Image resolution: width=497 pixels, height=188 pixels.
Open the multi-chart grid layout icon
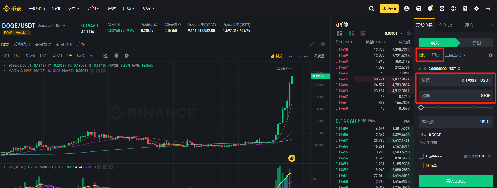pyautogui.click(x=323, y=44)
